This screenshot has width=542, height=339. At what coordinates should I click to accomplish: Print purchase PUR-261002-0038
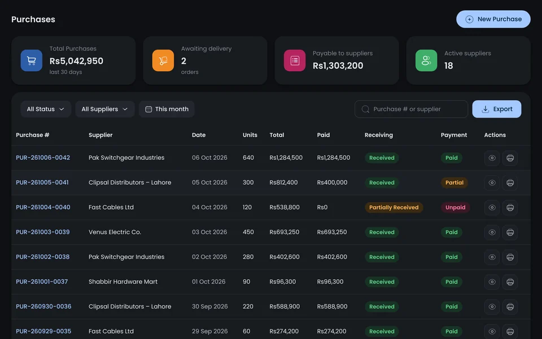(x=510, y=257)
